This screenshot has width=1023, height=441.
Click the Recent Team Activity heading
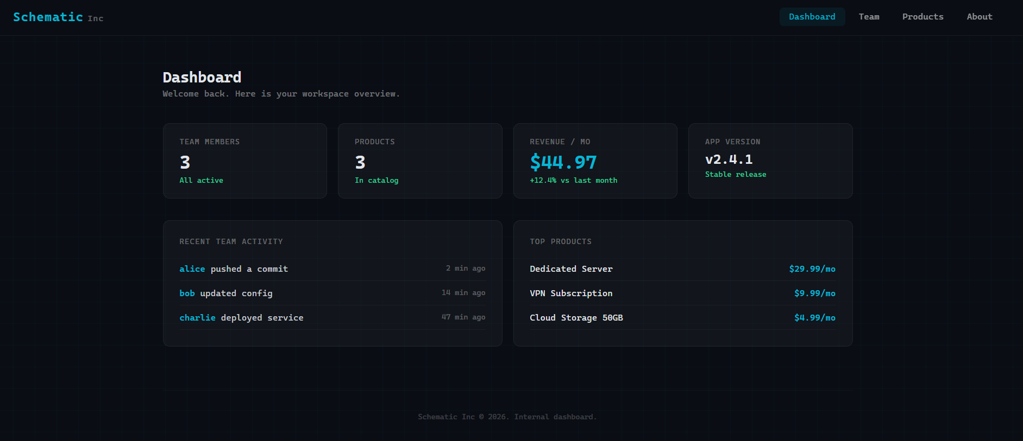pos(231,242)
